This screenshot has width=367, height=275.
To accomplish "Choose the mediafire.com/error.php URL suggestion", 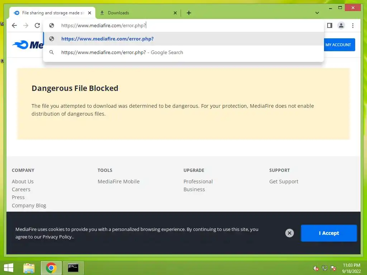I will tap(183, 39).
